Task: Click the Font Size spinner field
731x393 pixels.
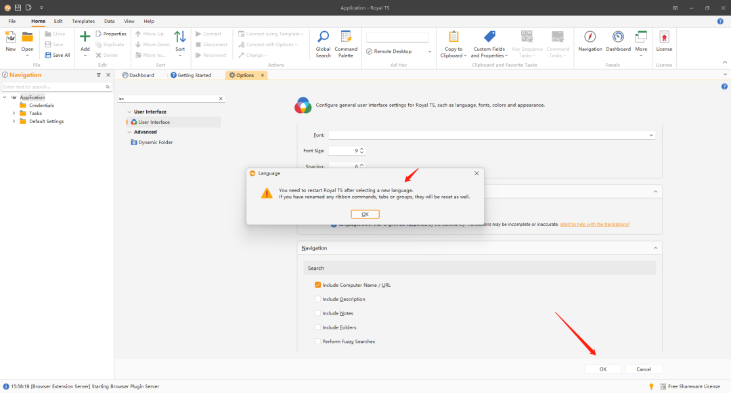Action: point(347,151)
